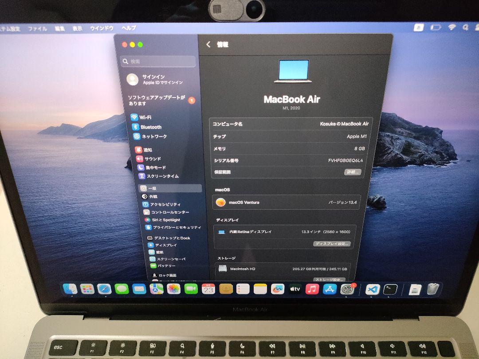This screenshot has width=479, height=359.
Task: Open Trash from the Dock
Action: [432, 289]
